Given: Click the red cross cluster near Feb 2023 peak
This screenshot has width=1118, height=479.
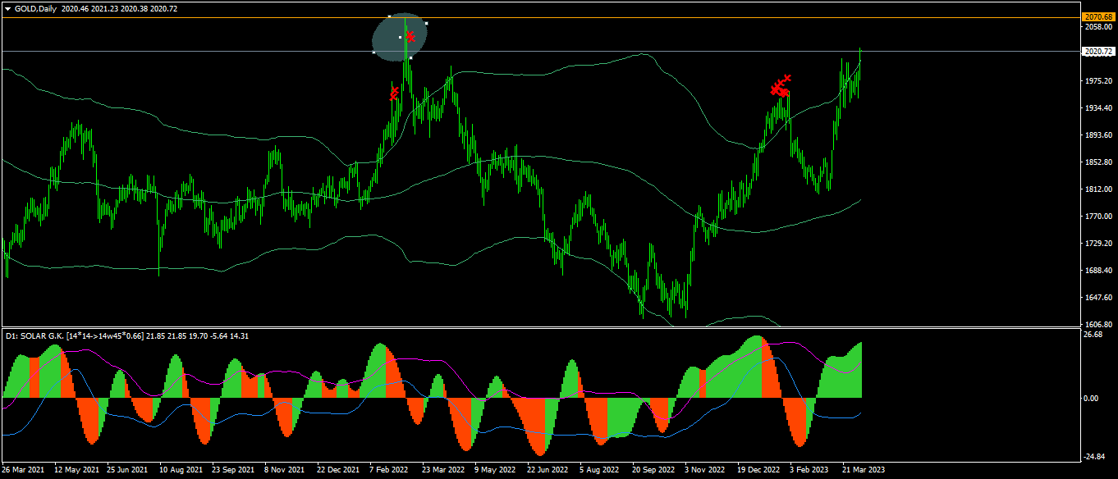Looking at the screenshot, I should tap(781, 85).
